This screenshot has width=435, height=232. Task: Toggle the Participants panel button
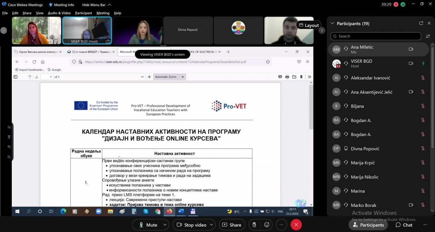368,225
